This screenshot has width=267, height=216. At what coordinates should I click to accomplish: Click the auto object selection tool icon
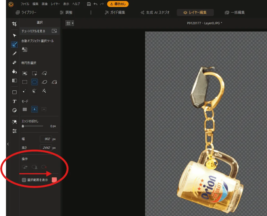coord(25,50)
